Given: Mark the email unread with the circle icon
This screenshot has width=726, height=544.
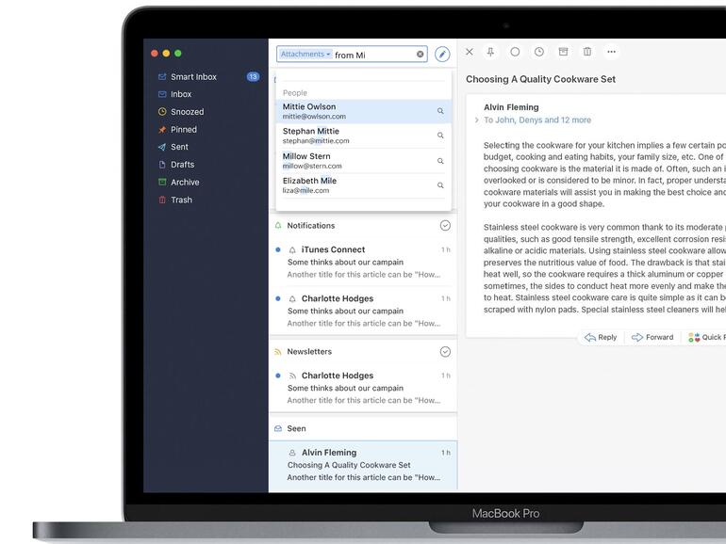Looking at the screenshot, I should click(515, 52).
